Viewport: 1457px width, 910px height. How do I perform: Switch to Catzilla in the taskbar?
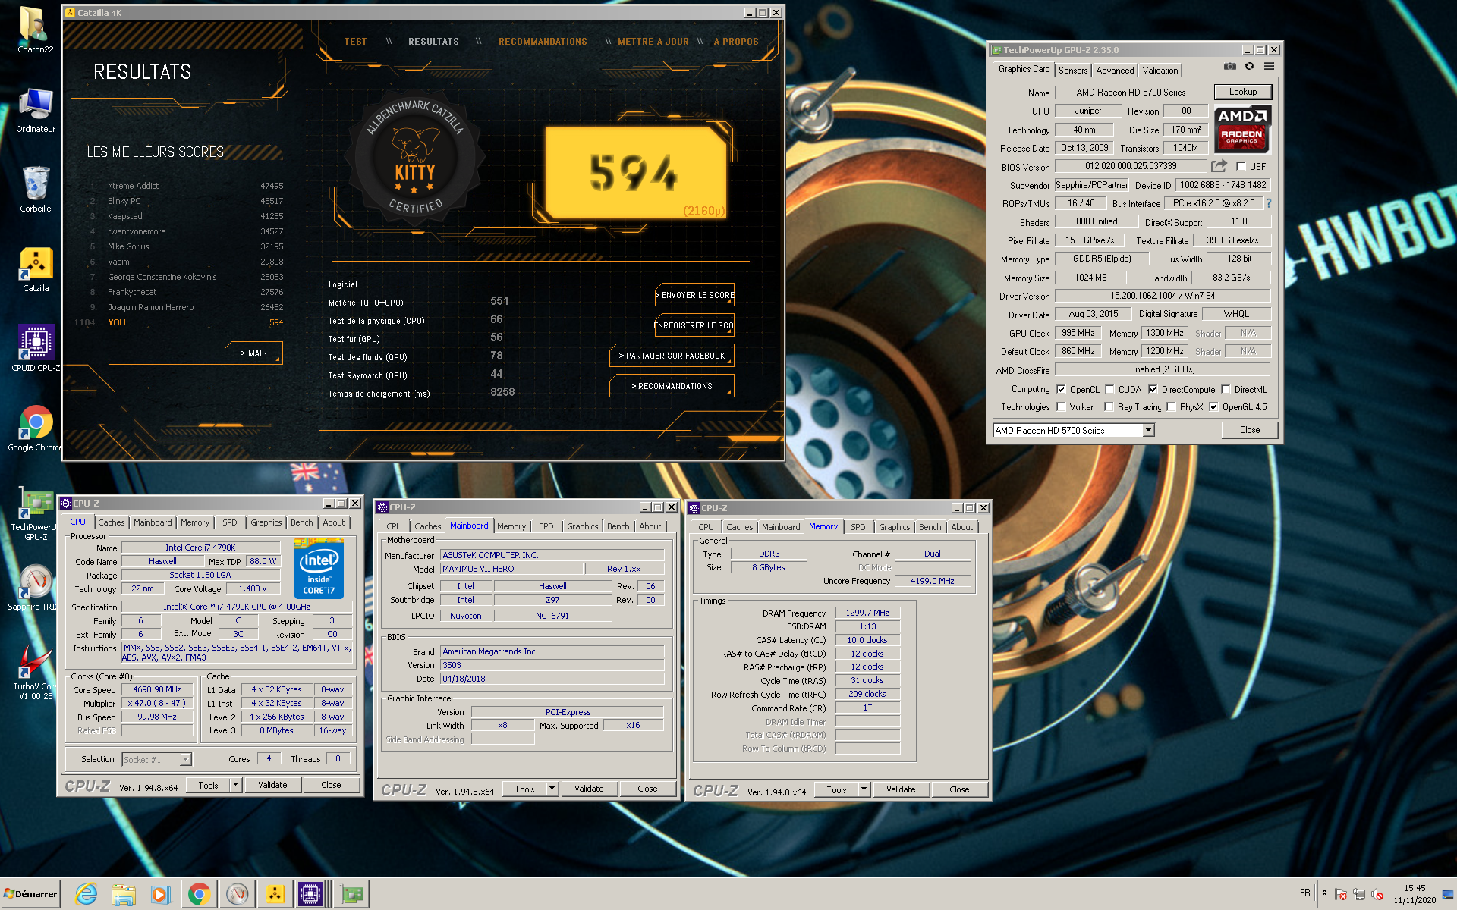click(x=275, y=894)
